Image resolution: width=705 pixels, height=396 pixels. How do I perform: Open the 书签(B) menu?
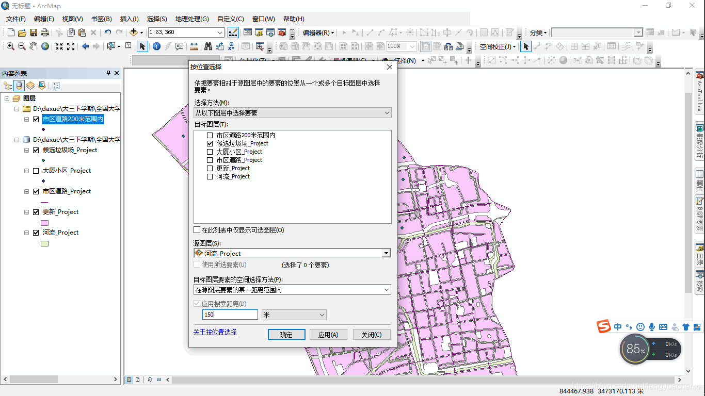(102, 19)
